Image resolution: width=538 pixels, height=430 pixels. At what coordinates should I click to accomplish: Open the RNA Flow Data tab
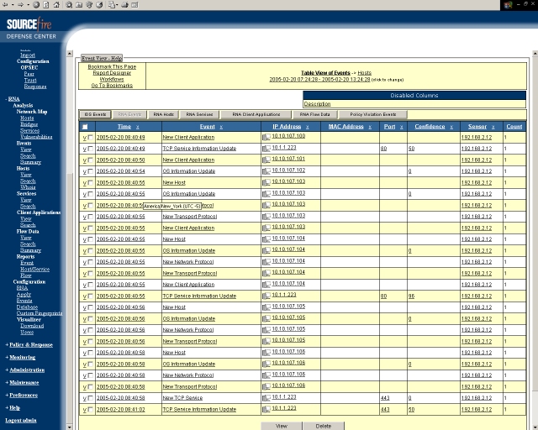pyautogui.click(x=314, y=114)
